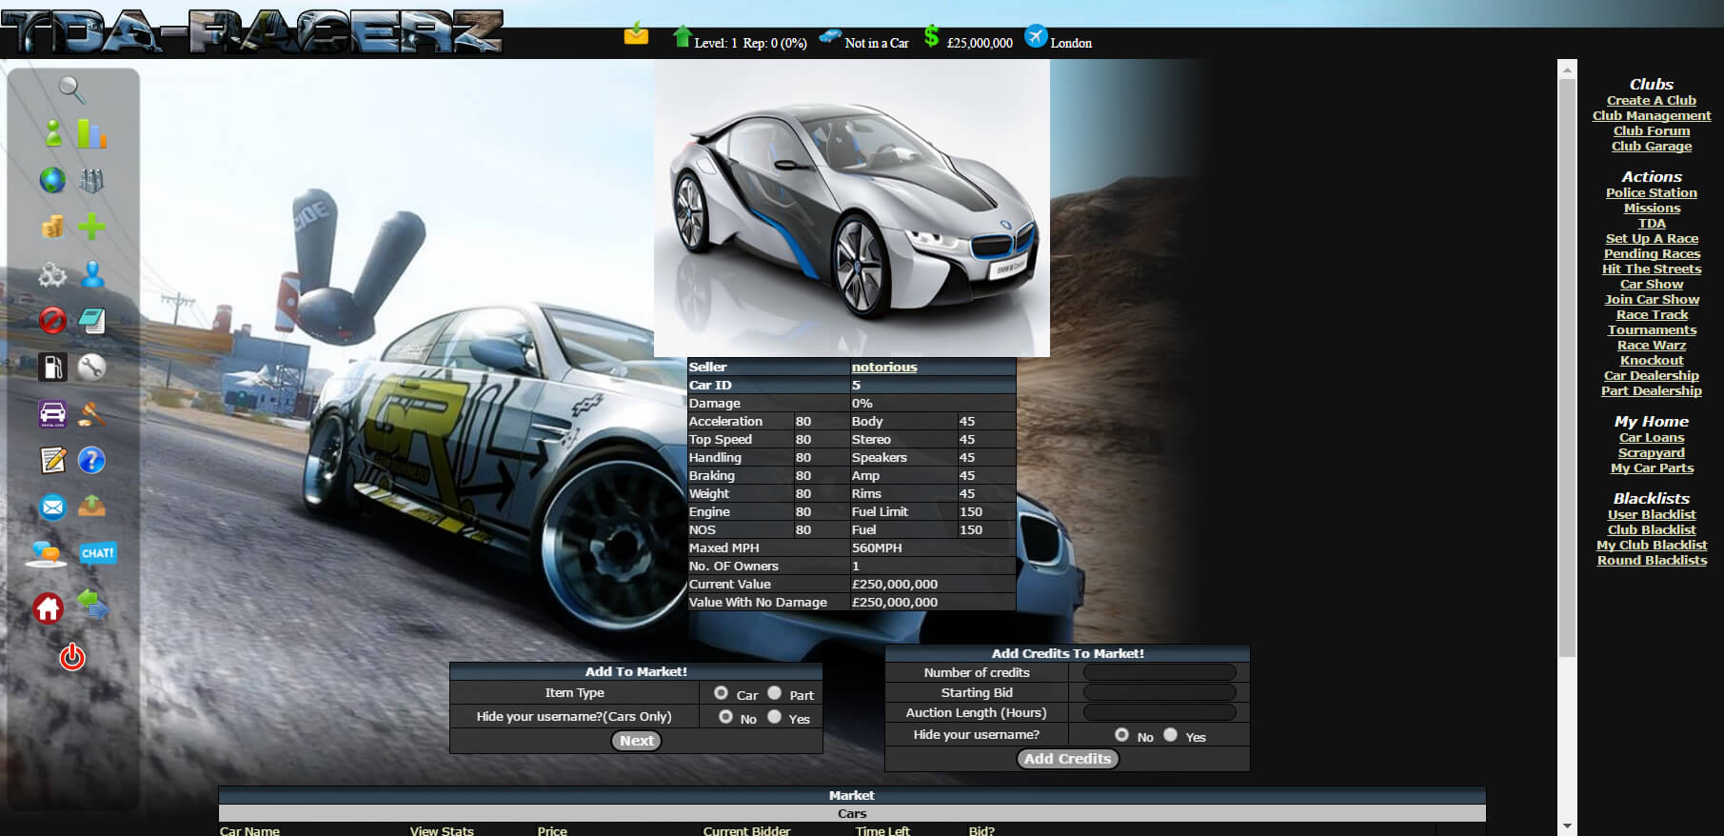Open Set Up A Race link
Screen dimensions: 1724x836
[x=1652, y=238]
